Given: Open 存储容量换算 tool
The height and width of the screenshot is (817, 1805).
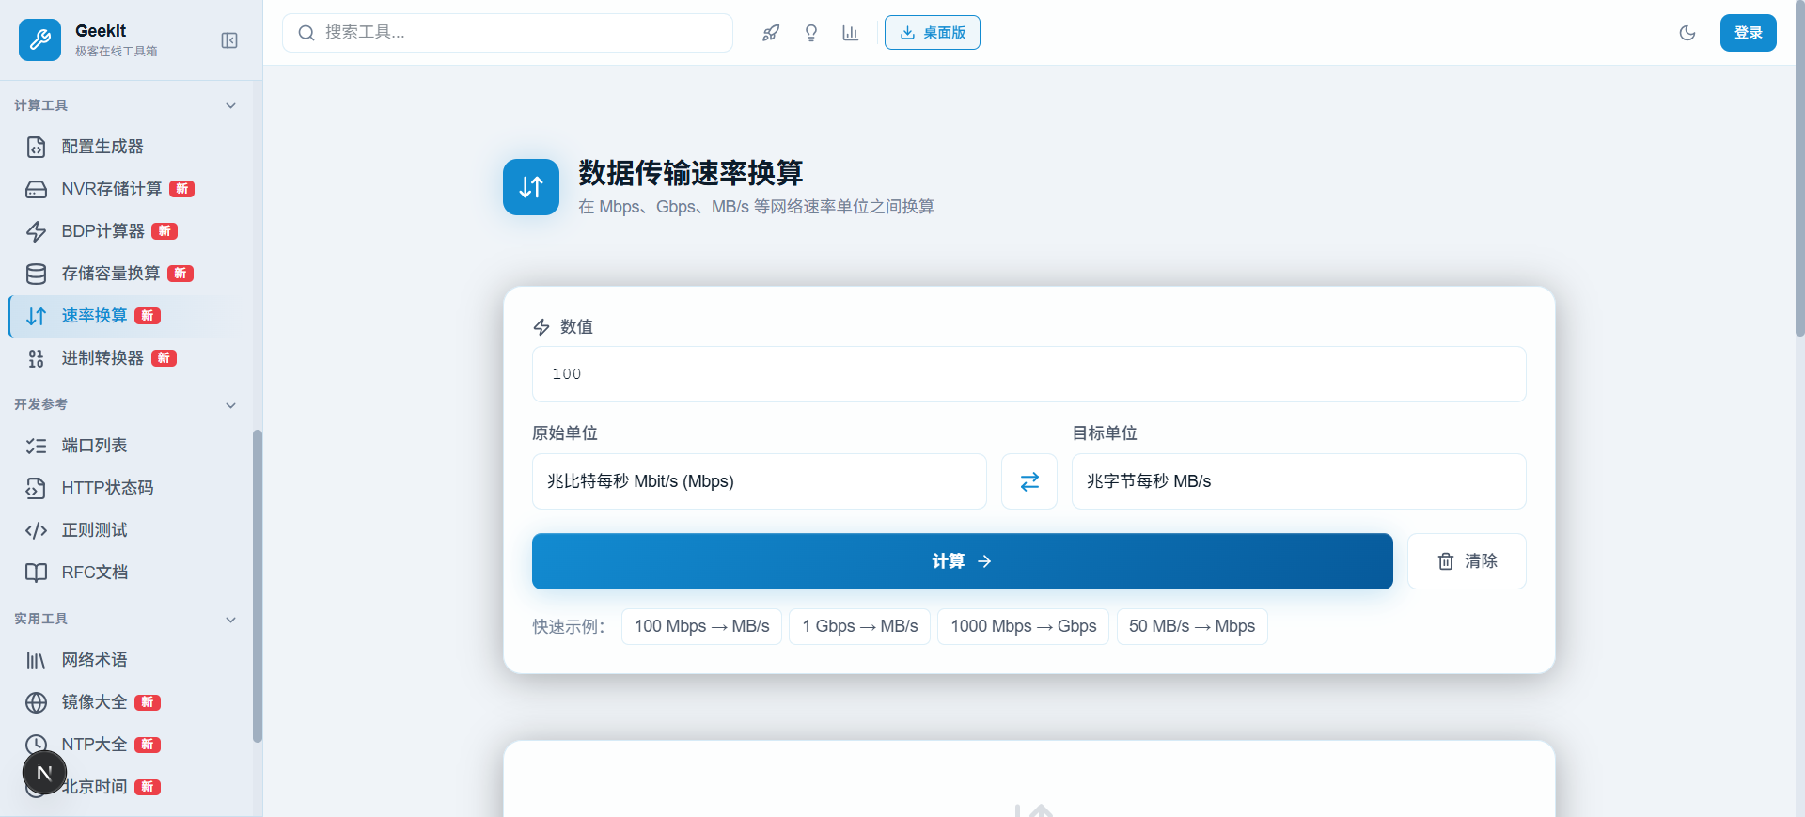Looking at the screenshot, I should (x=126, y=274).
